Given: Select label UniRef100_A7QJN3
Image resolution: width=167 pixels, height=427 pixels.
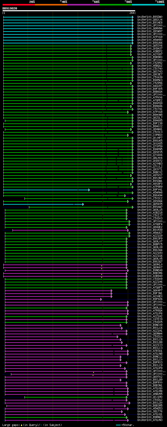Looking at the screenshot, I should (x=150, y=420).
